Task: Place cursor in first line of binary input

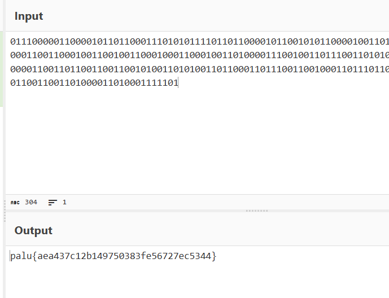Action: click(x=169, y=42)
